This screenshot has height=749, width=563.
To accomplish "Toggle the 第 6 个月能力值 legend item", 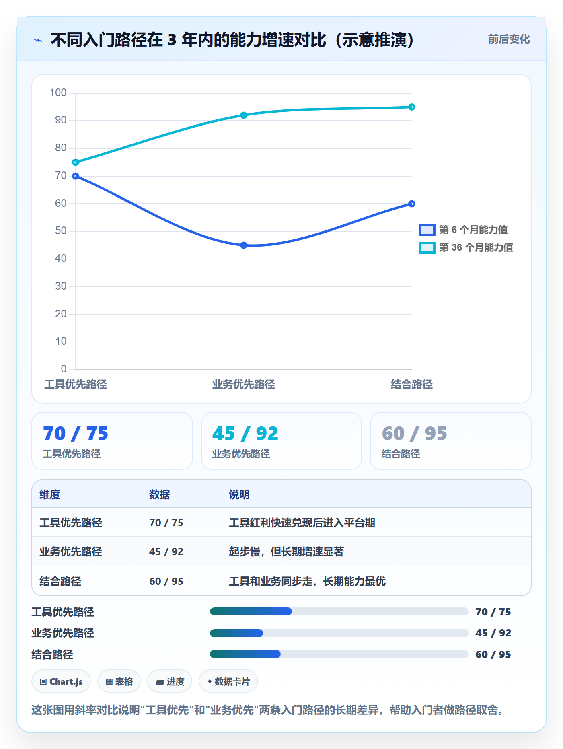I will 463,230.
